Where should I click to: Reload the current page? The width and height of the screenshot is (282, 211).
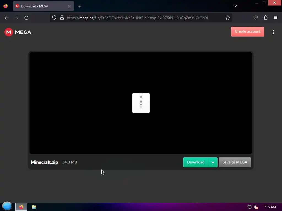click(x=26, y=18)
